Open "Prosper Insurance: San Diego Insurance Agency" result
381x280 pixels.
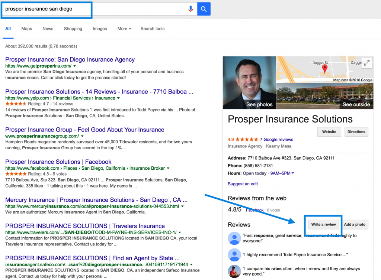[x=70, y=60]
